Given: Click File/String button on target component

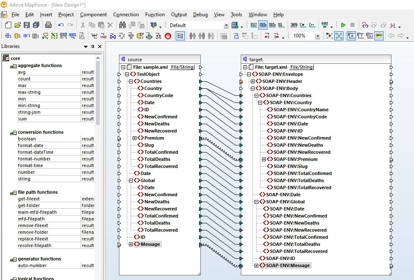Looking at the screenshot, I should pyautogui.click(x=301, y=67).
